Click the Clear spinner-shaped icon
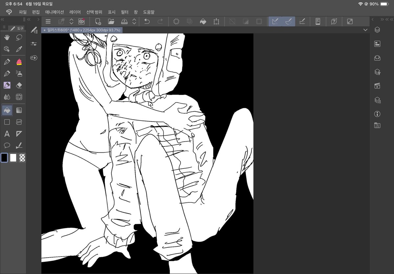This screenshot has height=274, width=394. click(x=176, y=22)
